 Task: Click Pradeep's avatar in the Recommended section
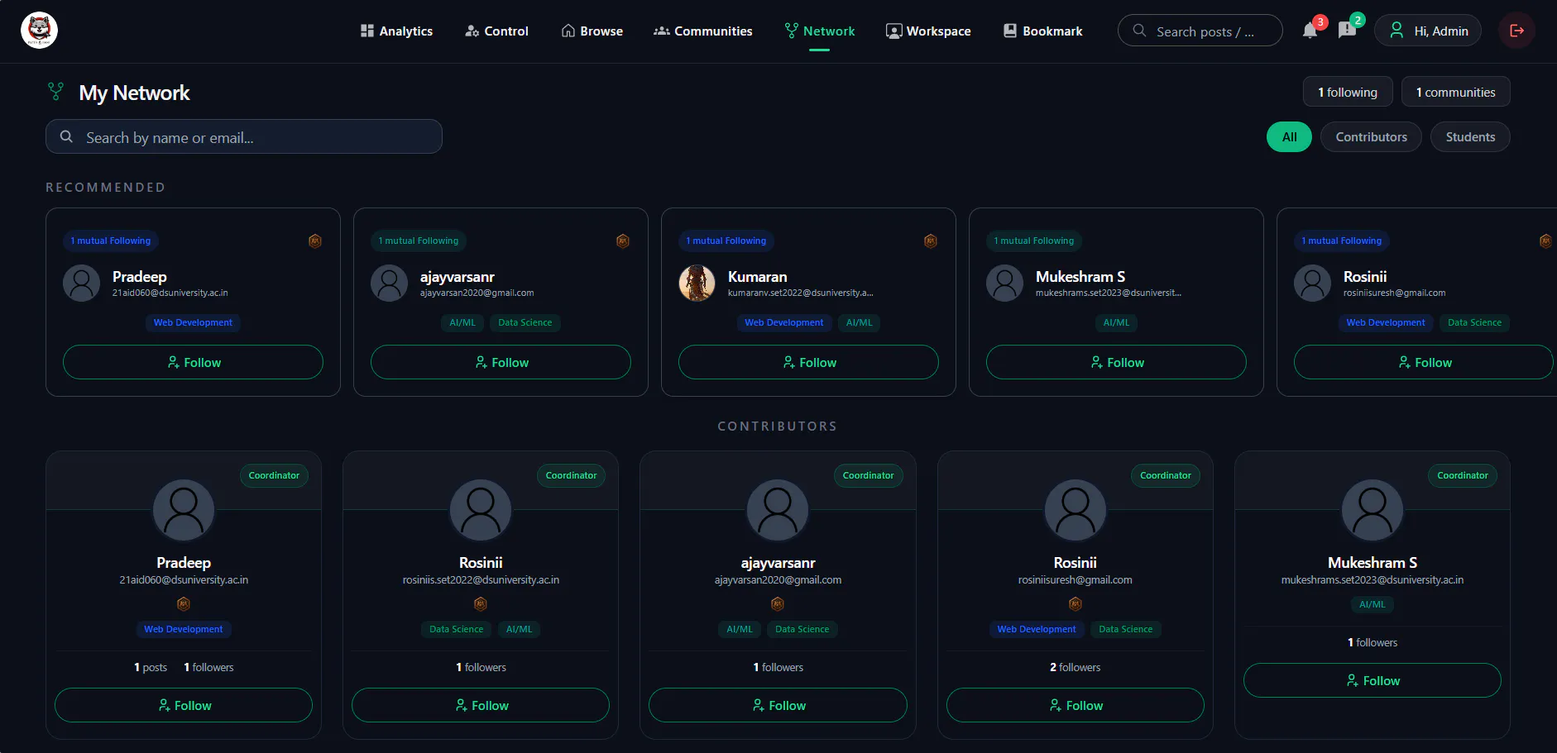(x=82, y=284)
